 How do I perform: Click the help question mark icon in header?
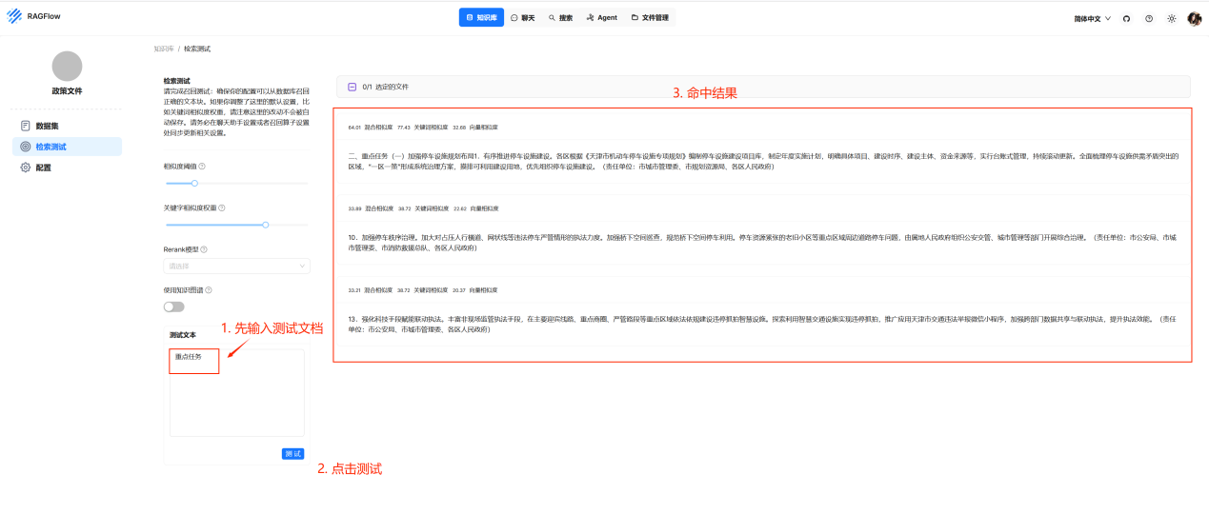pyautogui.click(x=1148, y=18)
